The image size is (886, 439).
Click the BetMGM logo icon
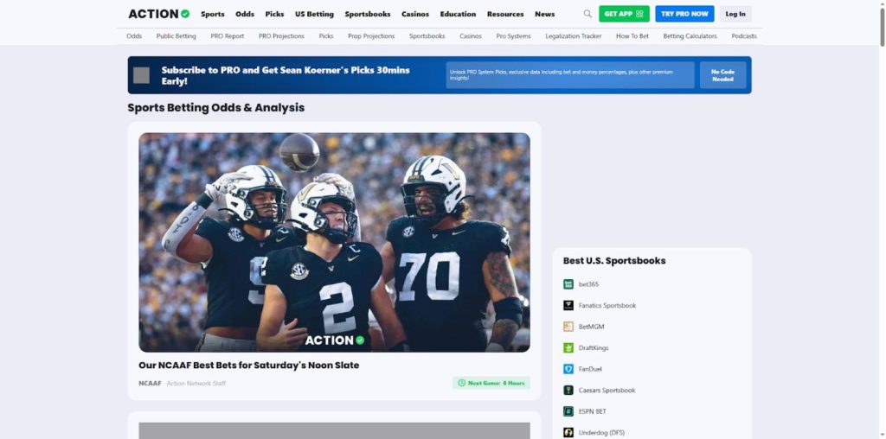[x=568, y=327]
